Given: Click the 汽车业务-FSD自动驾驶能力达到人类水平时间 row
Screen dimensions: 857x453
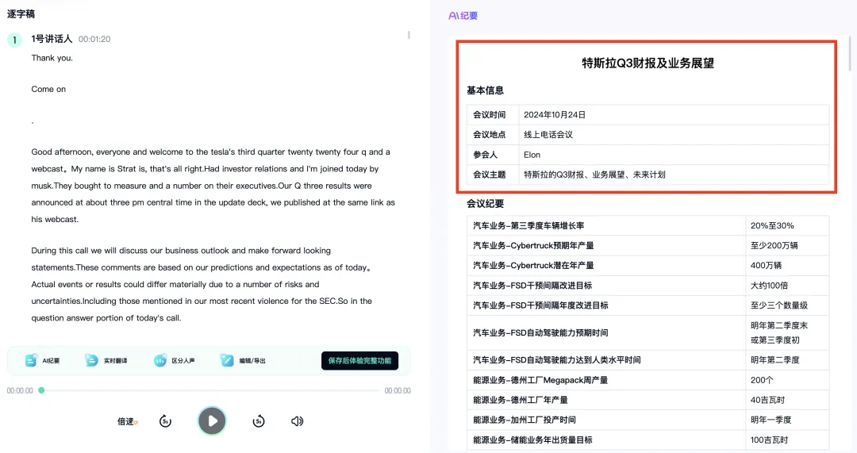Looking at the screenshot, I should pyautogui.click(x=648, y=360).
